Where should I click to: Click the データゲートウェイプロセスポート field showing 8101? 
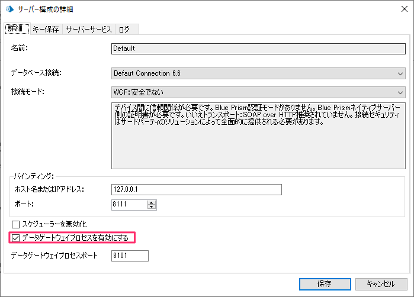pos(130,256)
